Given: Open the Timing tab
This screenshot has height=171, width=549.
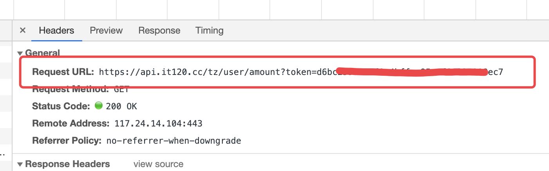Looking at the screenshot, I should (x=209, y=30).
